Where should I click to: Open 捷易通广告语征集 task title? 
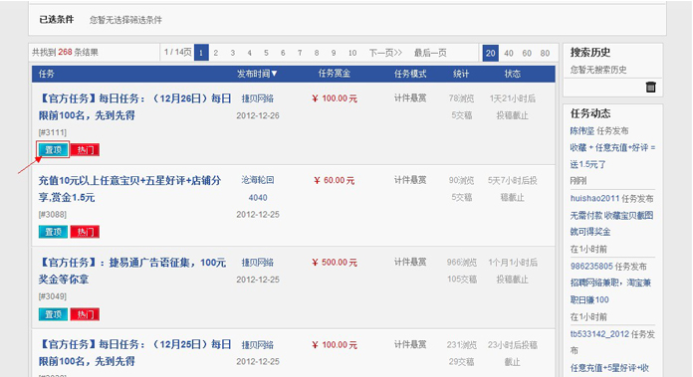coord(132,271)
